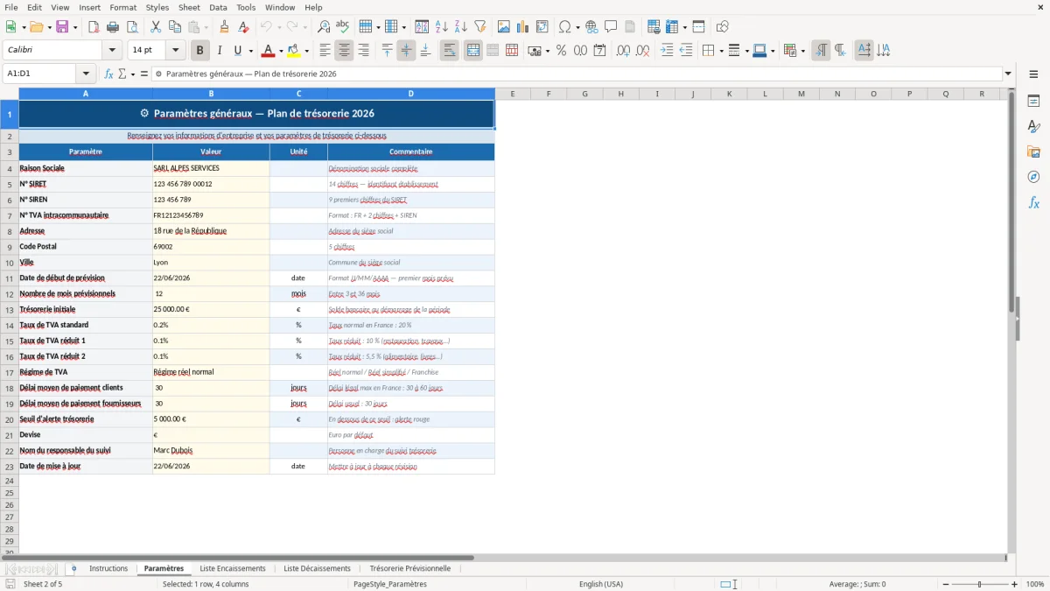This screenshot has height=591, width=1050.
Task: Switch to Liste Encaissements sheet tab
Action: (x=233, y=568)
